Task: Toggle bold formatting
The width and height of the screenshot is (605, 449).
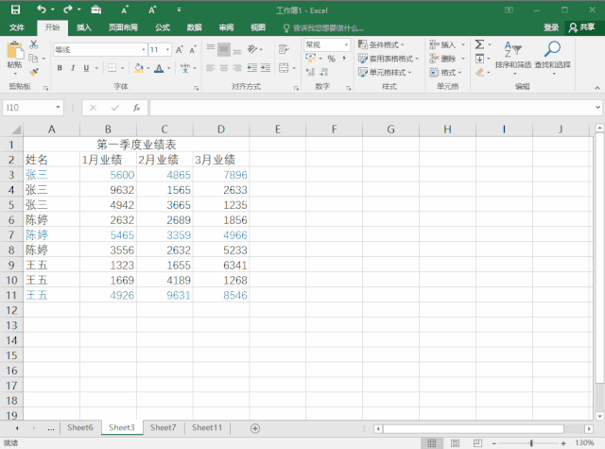Action: pyautogui.click(x=60, y=68)
